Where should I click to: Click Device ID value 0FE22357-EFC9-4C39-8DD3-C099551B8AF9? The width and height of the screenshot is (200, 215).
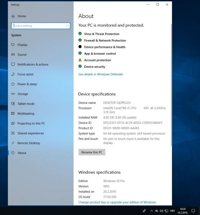[x=133, y=123]
